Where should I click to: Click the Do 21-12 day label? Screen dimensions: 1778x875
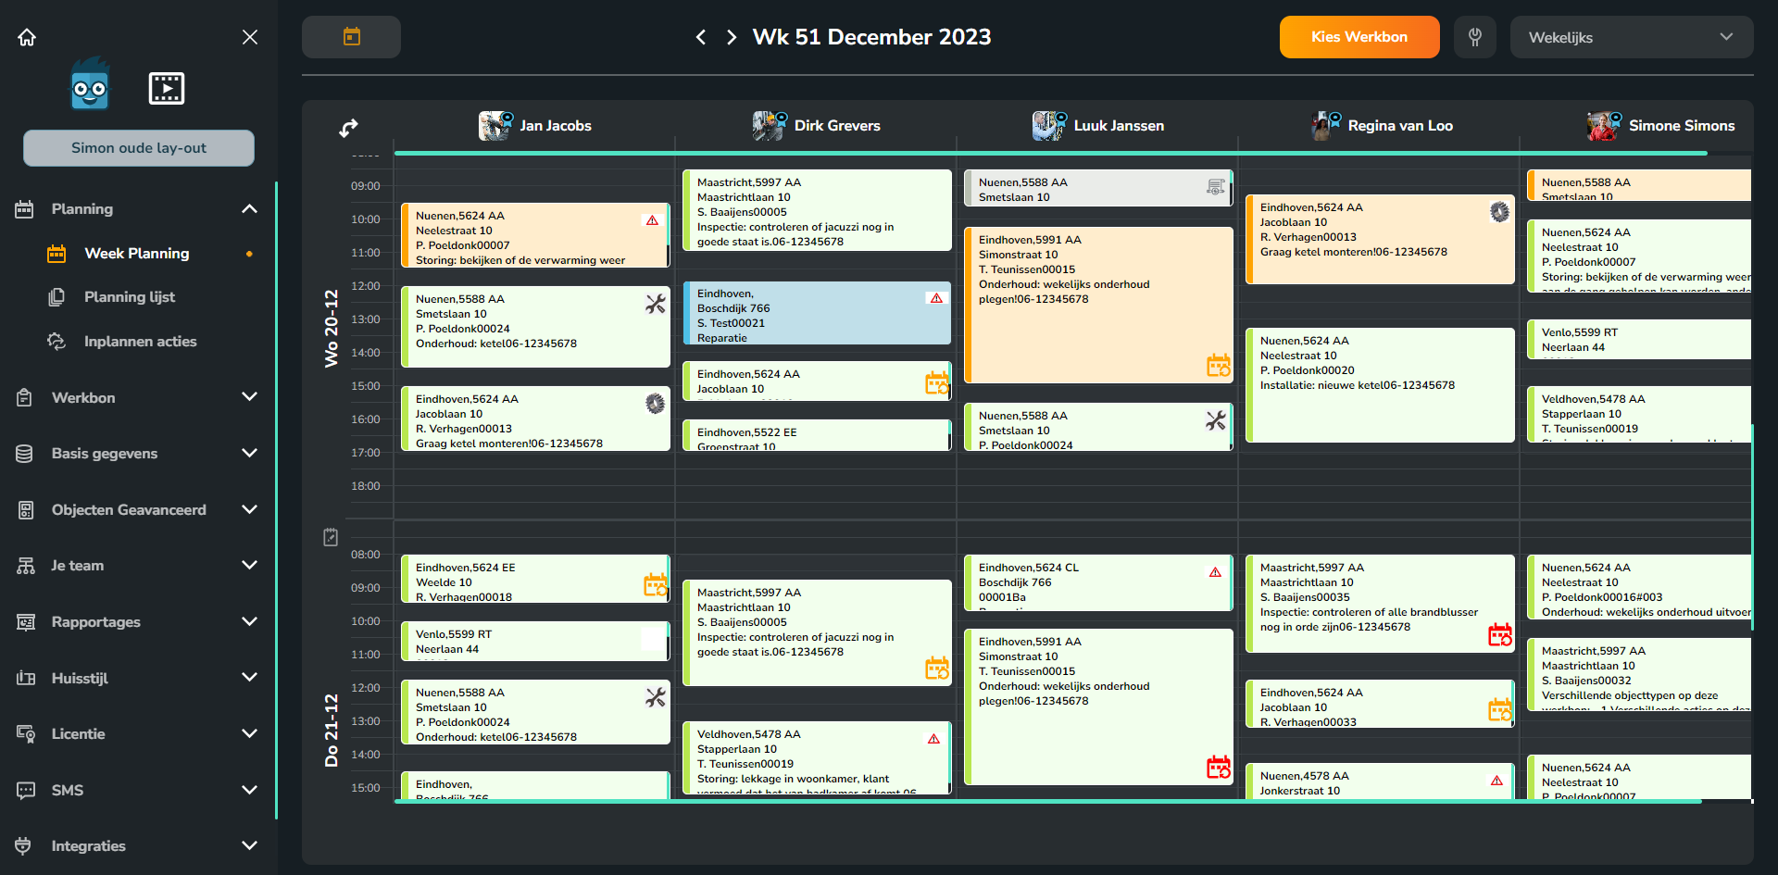click(331, 730)
